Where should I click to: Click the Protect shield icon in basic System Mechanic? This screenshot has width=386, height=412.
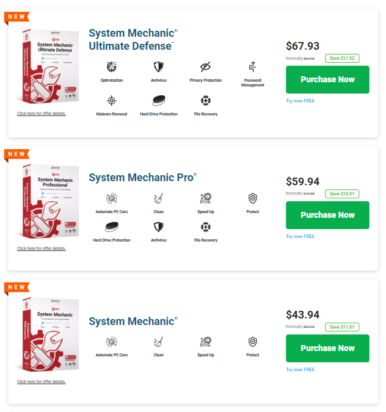[x=253, y=342]
